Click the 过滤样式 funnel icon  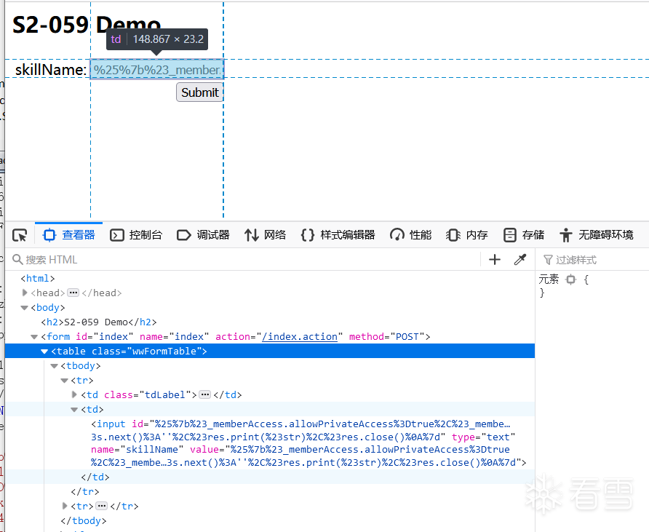pos(548,260)
